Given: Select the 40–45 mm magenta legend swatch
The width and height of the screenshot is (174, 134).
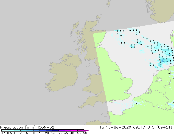Looking at the screenshot, I should click(74, 130).
